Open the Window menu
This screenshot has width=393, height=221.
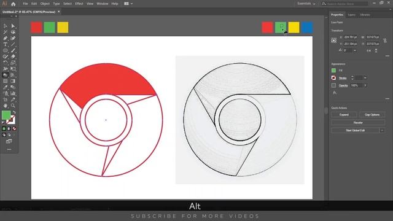103,4
